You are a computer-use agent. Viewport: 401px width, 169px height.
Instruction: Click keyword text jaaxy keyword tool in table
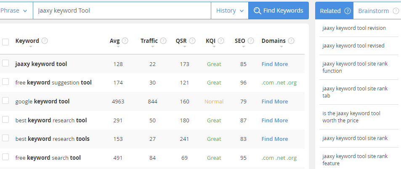point(41,64)
